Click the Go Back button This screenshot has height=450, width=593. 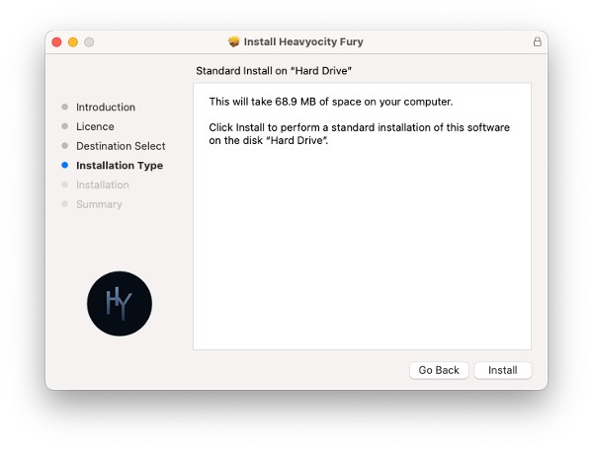439,370
